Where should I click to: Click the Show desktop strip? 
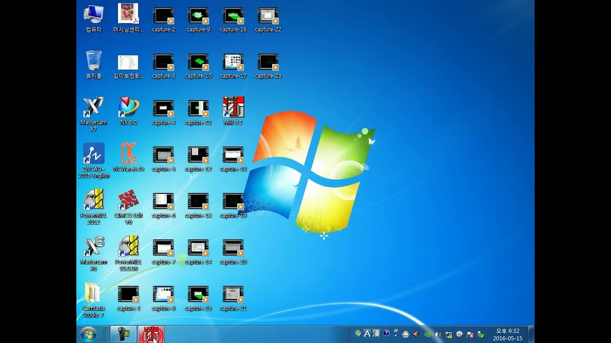(531, 334)
